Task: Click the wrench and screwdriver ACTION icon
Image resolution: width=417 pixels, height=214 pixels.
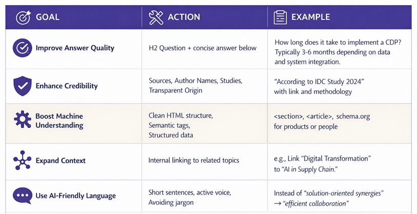Action: pos(156,17)
